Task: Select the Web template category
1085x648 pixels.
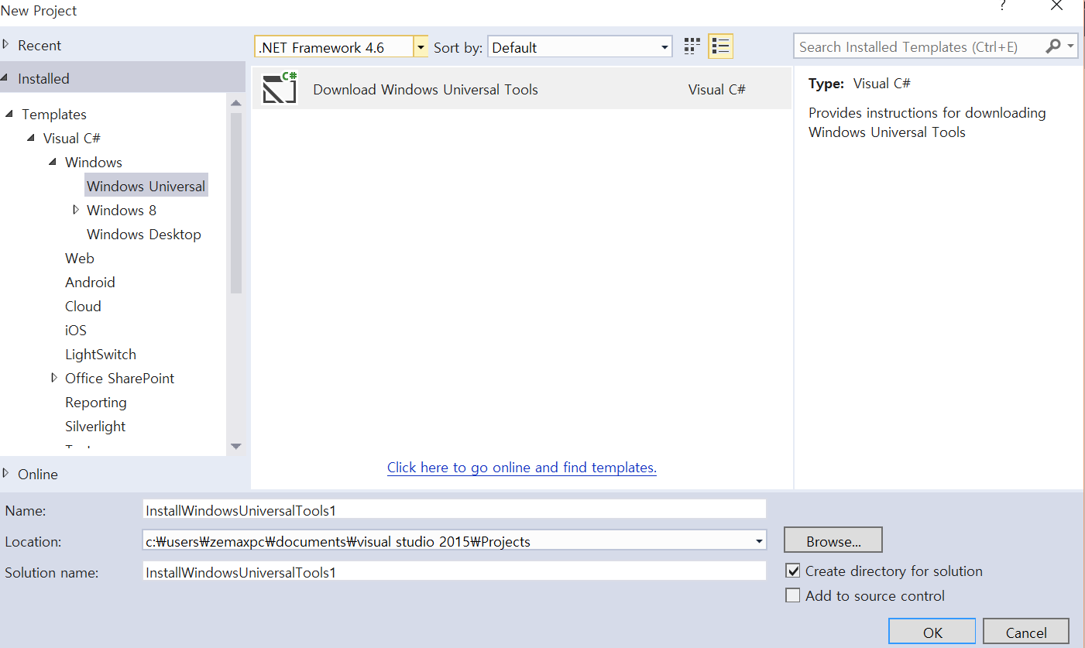Action: (x=80, y=258)
